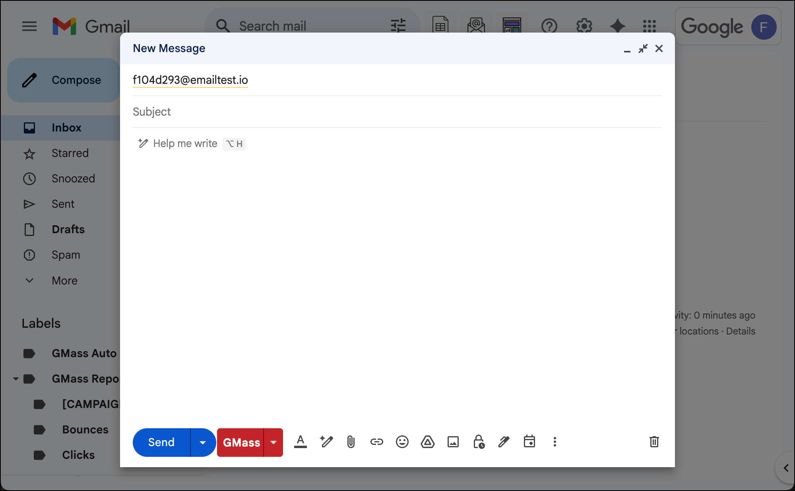Image resolution: width=795 pixels, height=491 pixels.
Task: Discard the draft with the trash icon
Action: tap(654, 442)
